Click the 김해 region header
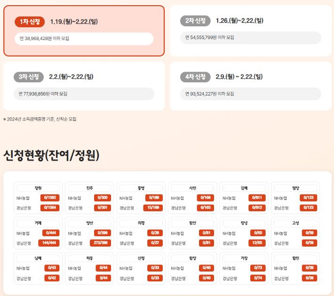This screenshot has height=296, width=334. point(244,188)
